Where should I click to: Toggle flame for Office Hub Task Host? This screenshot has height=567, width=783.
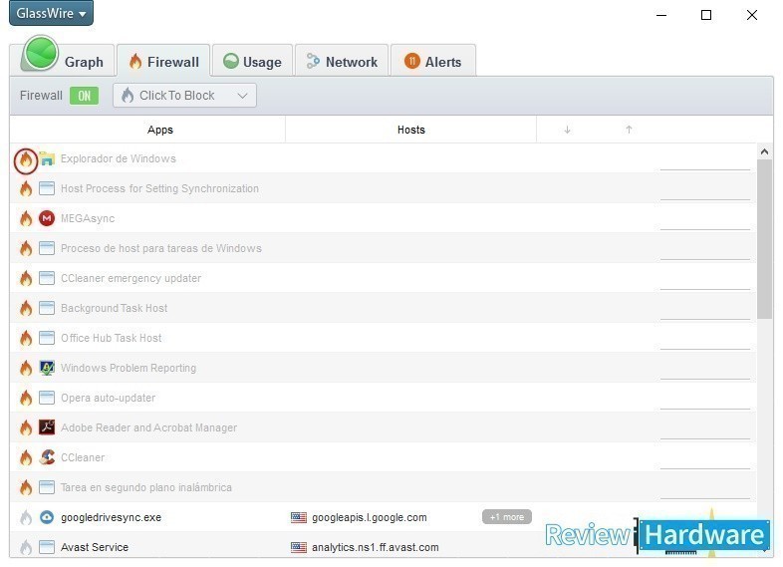pyautogui.click(x=26, y=339)
